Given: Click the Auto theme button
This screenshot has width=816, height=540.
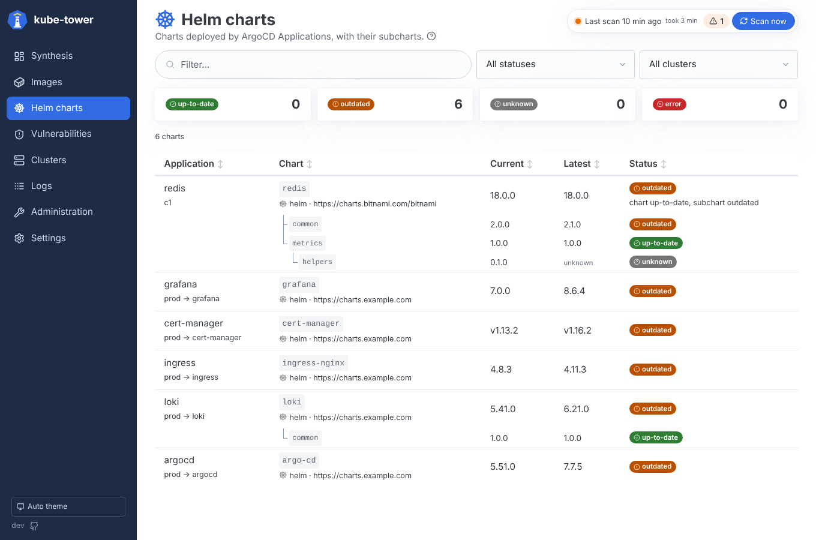Looking at the screenshot, I should [x=68, y=506].
